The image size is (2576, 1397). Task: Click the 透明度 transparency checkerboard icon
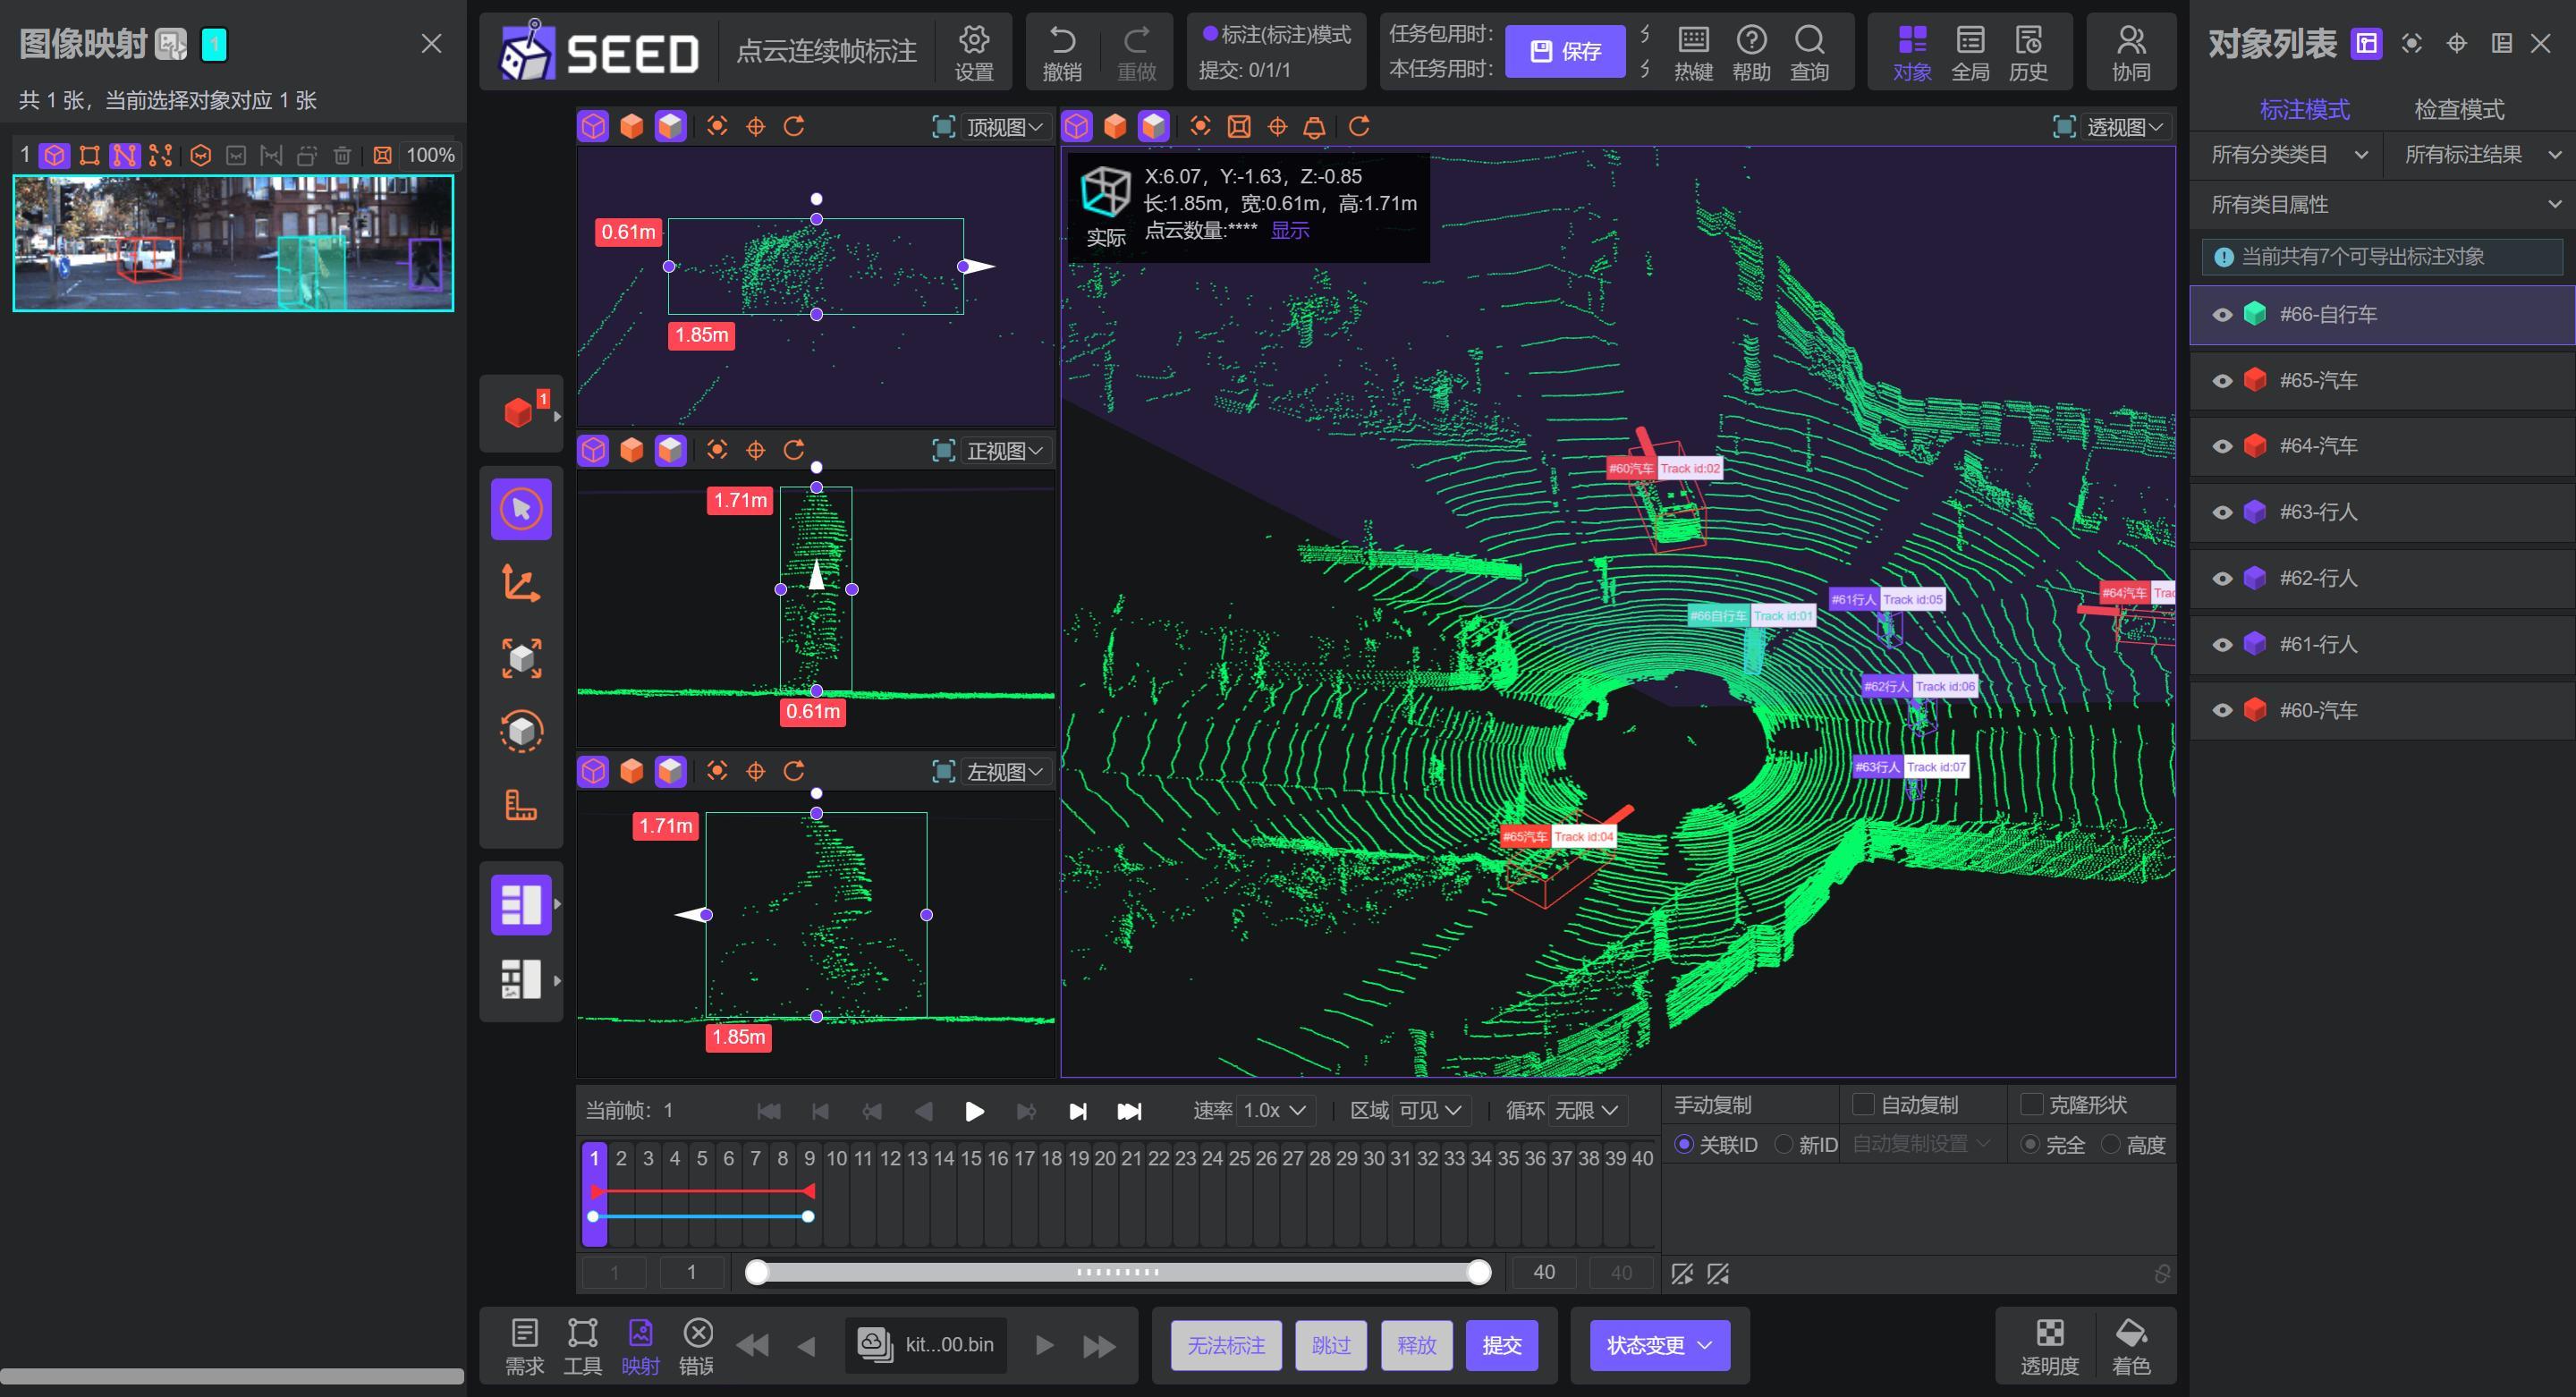coord(2049,1333)
